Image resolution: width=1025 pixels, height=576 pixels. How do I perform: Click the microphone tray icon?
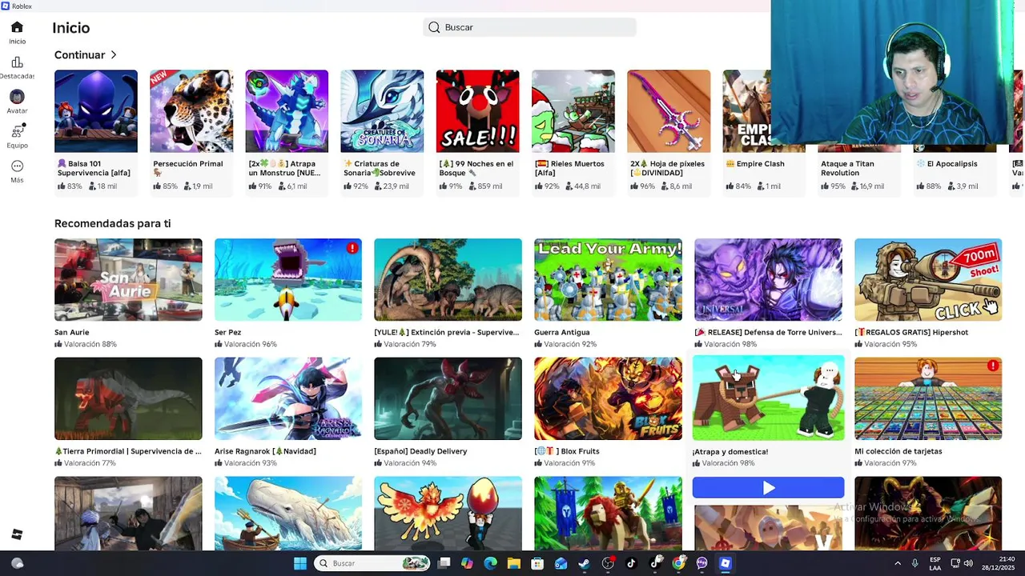pos(914,563)
